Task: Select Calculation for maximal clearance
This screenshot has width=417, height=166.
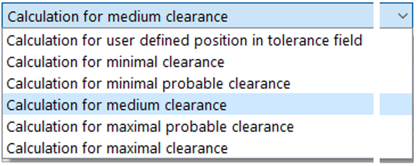Action: click(x=117, y=148)
